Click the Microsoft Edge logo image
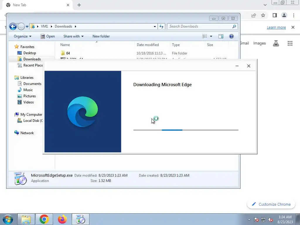Screen dimensions: 300x225 click(x=82, y=112)
